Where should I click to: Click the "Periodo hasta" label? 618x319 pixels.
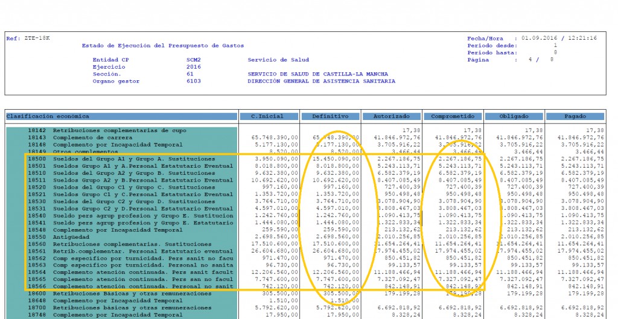(x=492, y=53)
